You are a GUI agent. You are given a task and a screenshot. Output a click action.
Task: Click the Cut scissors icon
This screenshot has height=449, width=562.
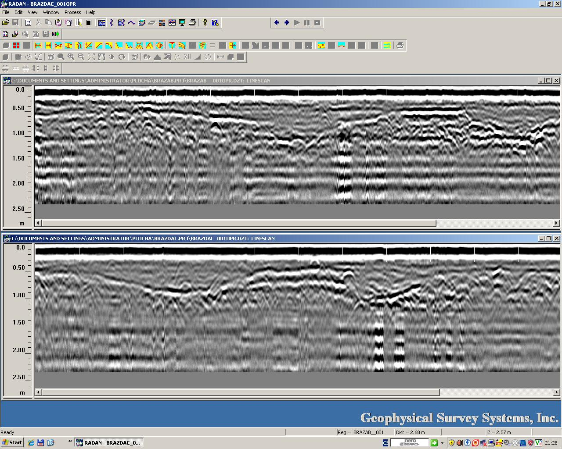pos(38,23)
